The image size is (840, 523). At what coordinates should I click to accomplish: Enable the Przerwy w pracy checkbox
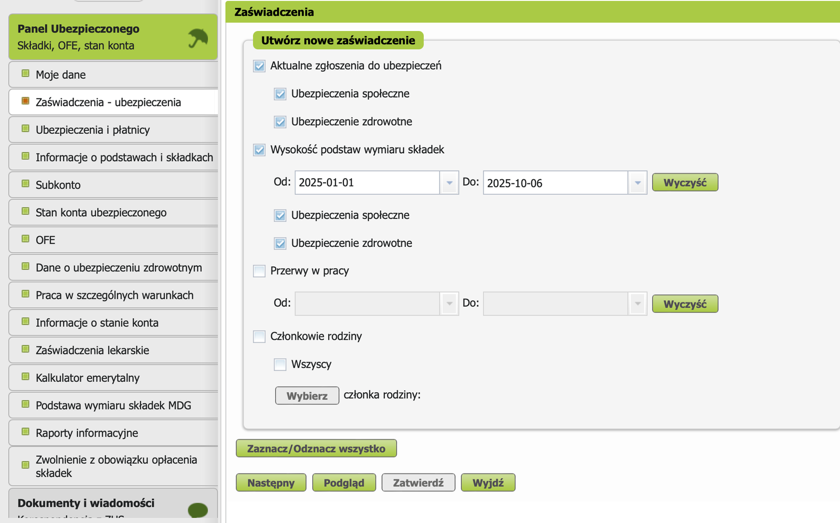259,271
